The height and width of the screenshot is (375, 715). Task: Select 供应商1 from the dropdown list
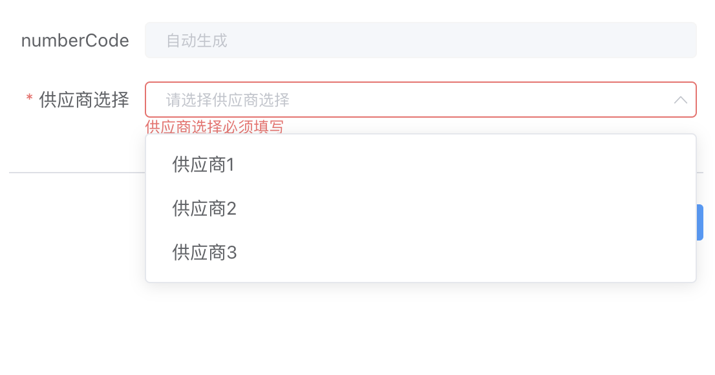click(x=203, y=166)
